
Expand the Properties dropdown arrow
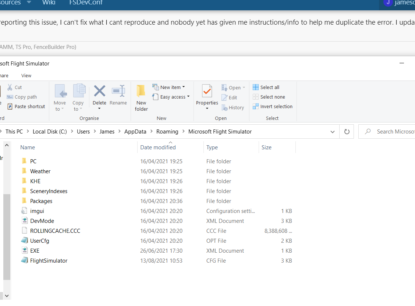[x=207, y=108]
